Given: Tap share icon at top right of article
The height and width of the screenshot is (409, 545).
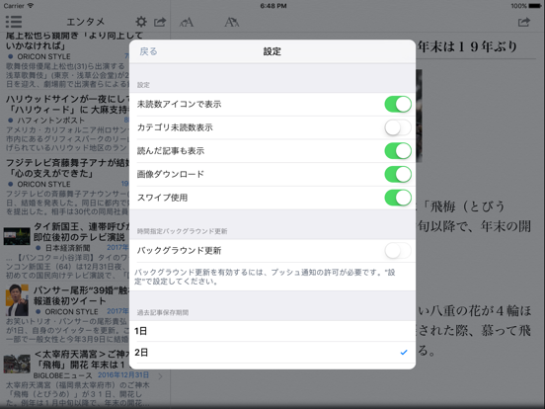Looking at the screenshot, I should coord(524,23).
